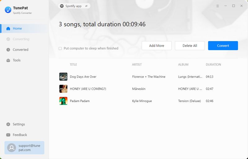The width and height of the screenshot is (248, 159).
Task: Click the truncated HONEY (ARE U ... album cell
Action: [190, 89]
